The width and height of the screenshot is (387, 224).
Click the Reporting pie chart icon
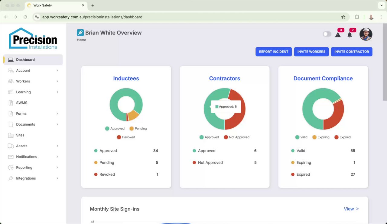coord(11,168)
